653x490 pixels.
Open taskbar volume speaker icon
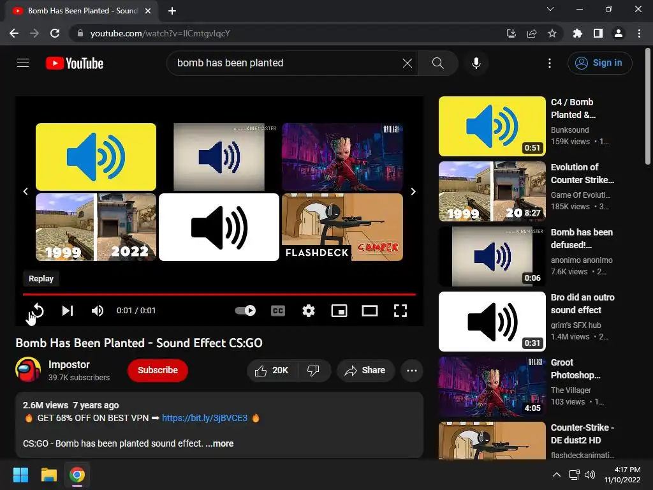point(590,475)
